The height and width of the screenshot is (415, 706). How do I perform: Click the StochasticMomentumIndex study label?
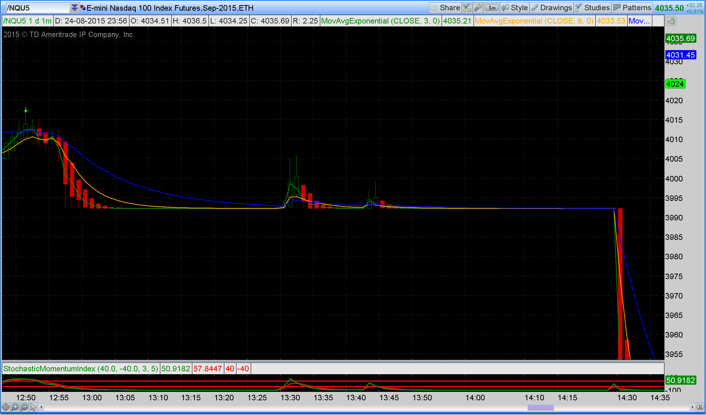click(81, 368)
